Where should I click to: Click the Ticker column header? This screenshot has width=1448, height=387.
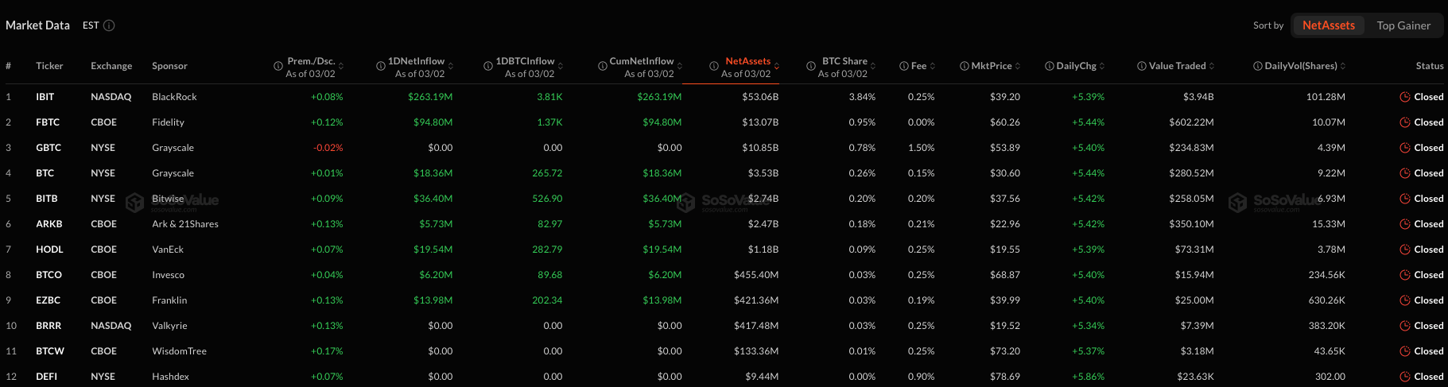coord(49,66)
